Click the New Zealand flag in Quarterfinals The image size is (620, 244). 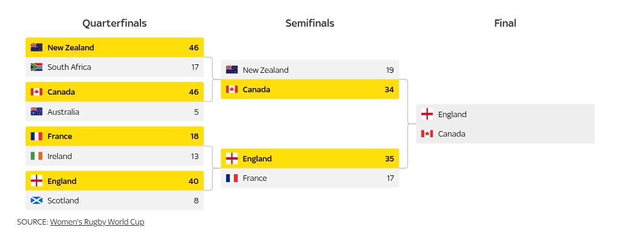point(36,47)
